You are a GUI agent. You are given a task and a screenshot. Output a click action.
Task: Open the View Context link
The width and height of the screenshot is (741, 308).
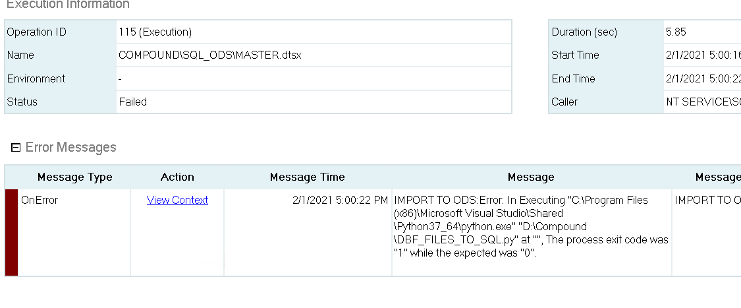tap(177, 200)
